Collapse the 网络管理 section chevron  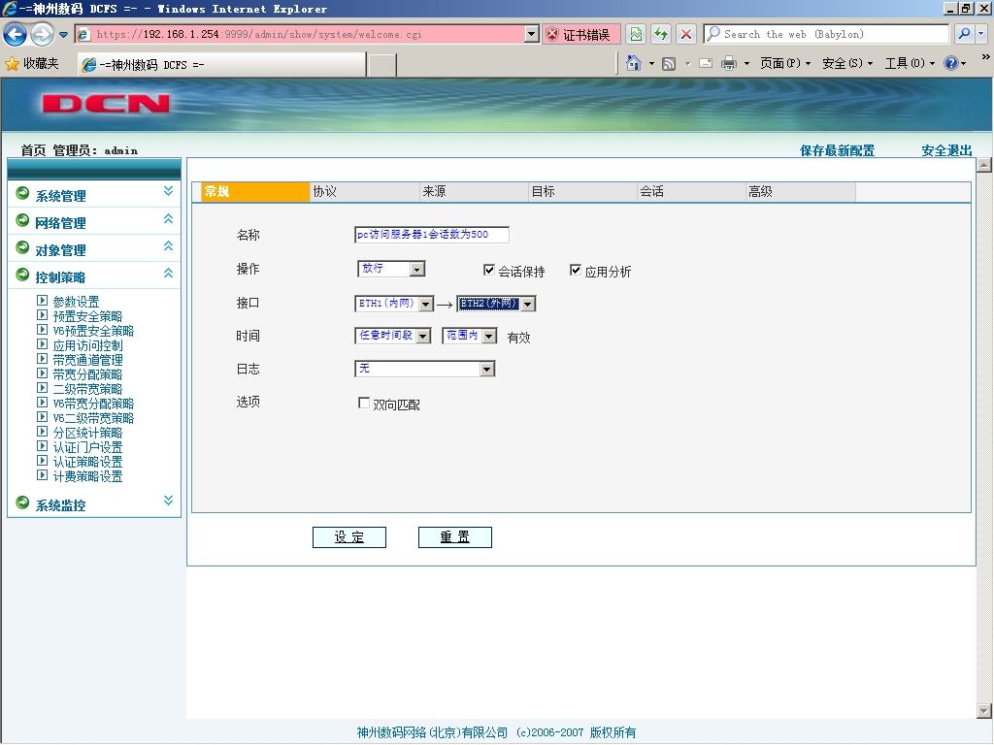point(168,218)
